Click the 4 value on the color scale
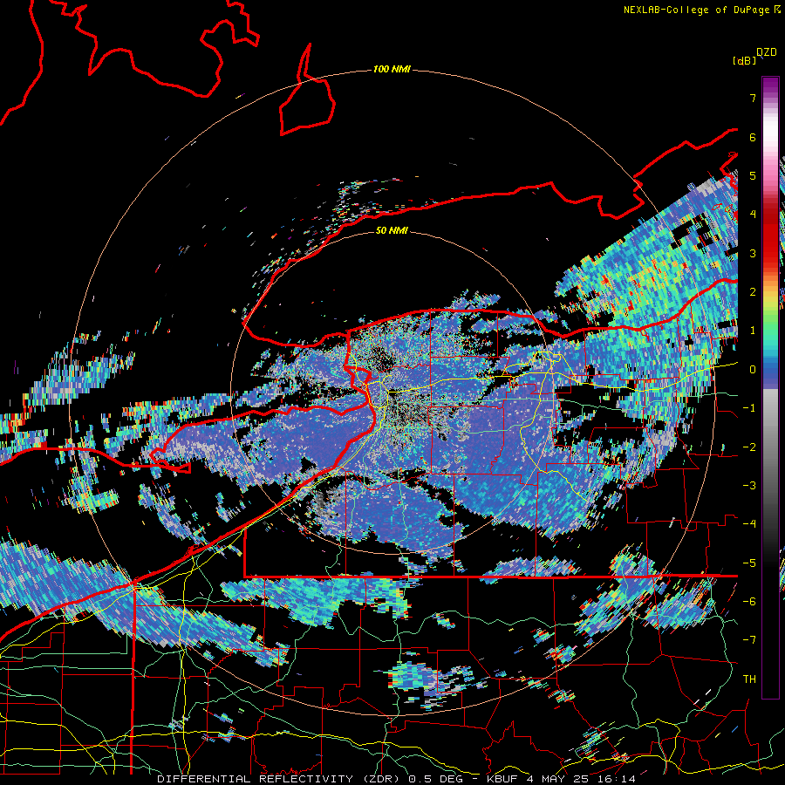 click(753, 215)
